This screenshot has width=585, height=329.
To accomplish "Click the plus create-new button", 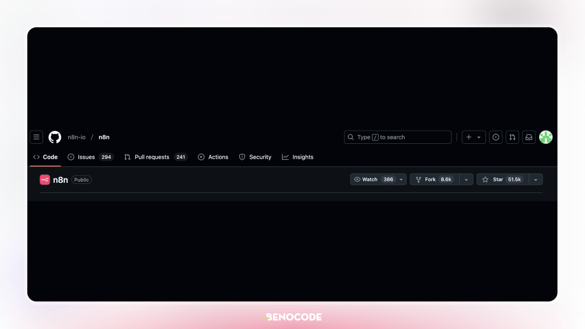I will (468, 137).
